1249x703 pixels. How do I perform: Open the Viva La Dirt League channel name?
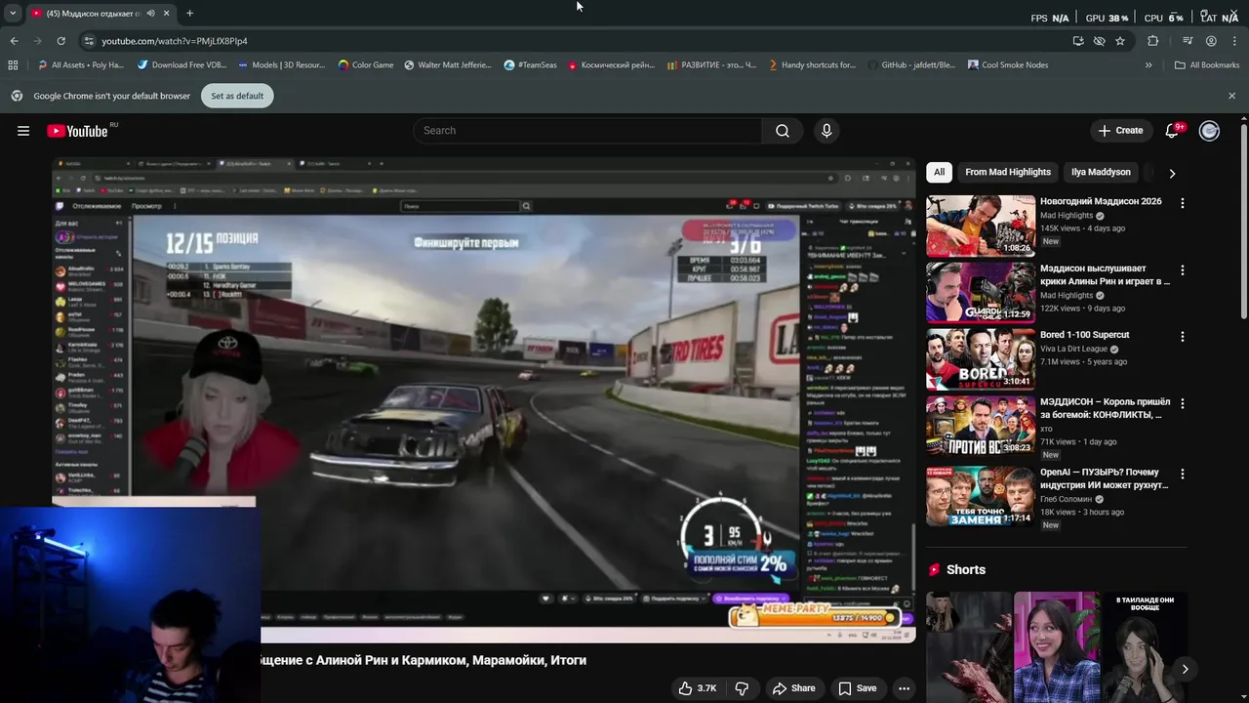pos(1073,349)
